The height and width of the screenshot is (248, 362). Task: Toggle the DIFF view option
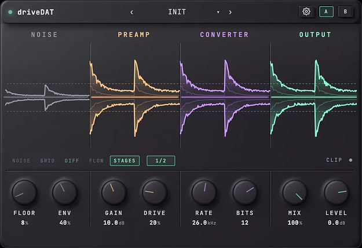pos(72,161)
